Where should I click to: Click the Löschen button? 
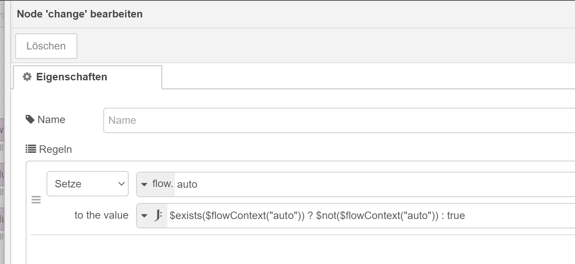[x=46, y=46]
